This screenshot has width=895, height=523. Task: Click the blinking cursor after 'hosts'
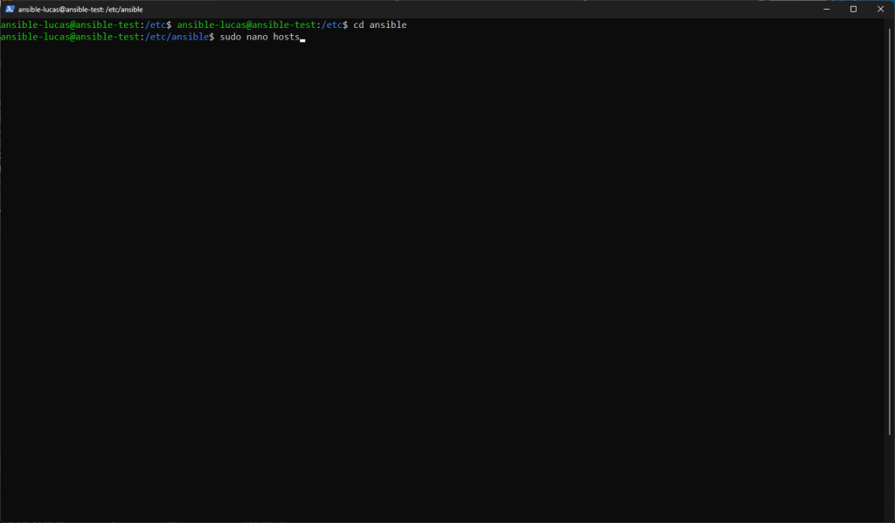[302, 38]
